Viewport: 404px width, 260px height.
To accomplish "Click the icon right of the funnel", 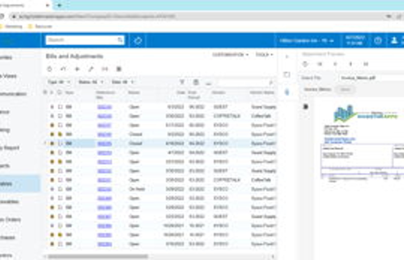I will point(196,82).
